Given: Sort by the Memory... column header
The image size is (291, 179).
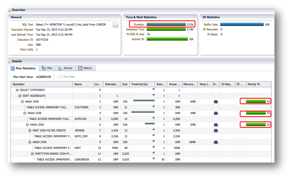Looking at the screenshot, I should tap(189, 84).
